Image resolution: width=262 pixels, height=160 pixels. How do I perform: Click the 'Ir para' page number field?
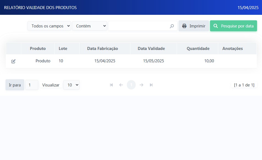[32, 85]
